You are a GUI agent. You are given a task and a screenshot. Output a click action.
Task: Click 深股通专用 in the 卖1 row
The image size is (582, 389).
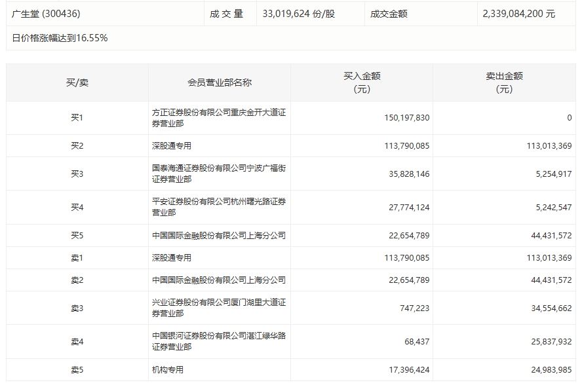click(172, 258)
